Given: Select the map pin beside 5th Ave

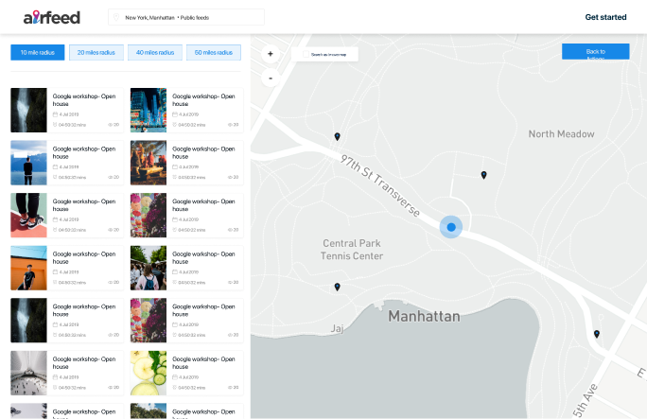Looking at the screenshot, I should click(597, 334).
